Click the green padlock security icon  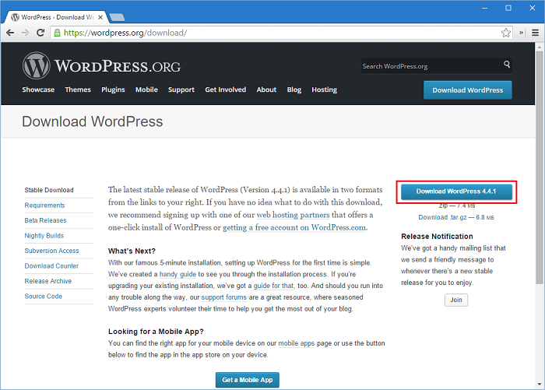(58, 33)
